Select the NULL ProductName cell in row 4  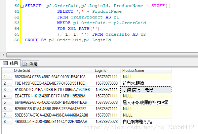tap(146, 96)
